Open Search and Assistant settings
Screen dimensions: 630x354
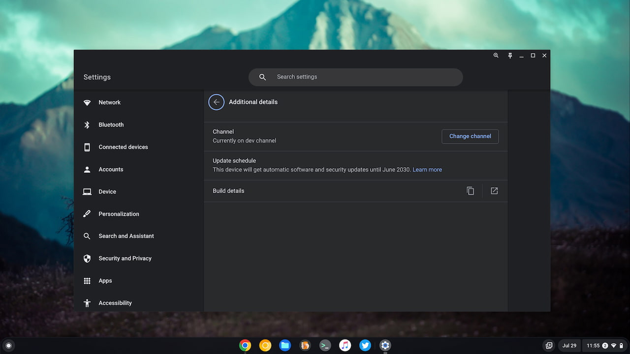point(126,236)
